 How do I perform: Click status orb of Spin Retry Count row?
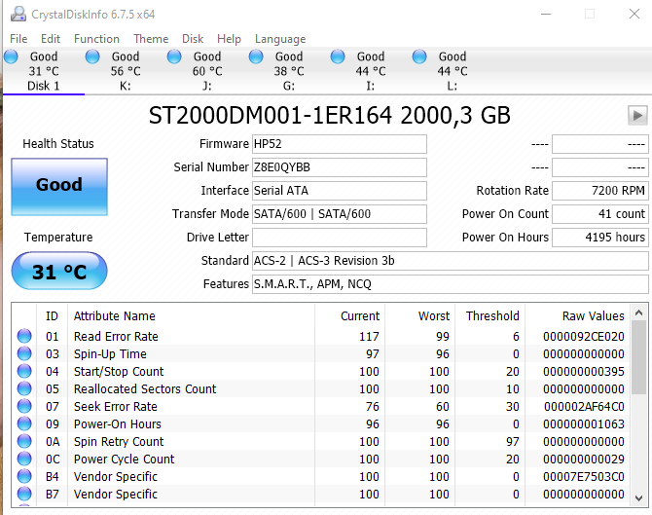(24, 441)
